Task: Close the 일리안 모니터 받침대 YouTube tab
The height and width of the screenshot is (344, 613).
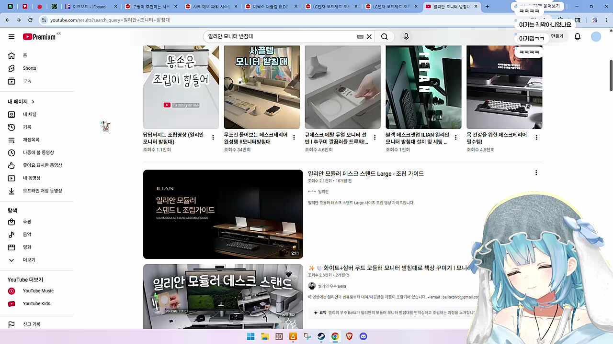Action: pyautogui.click(x=476, y=7)
